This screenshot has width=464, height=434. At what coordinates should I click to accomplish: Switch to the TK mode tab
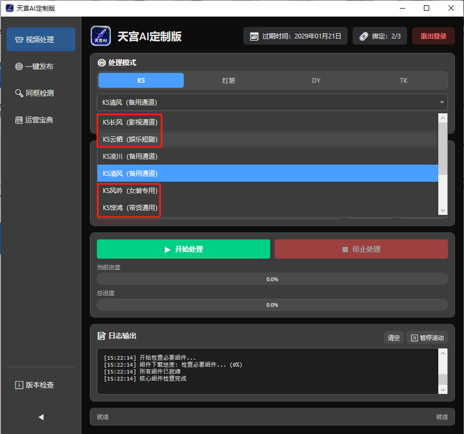404,80
